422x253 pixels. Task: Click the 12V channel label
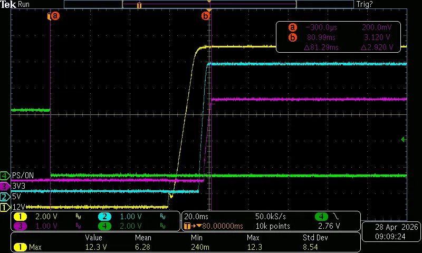[18, 207]
